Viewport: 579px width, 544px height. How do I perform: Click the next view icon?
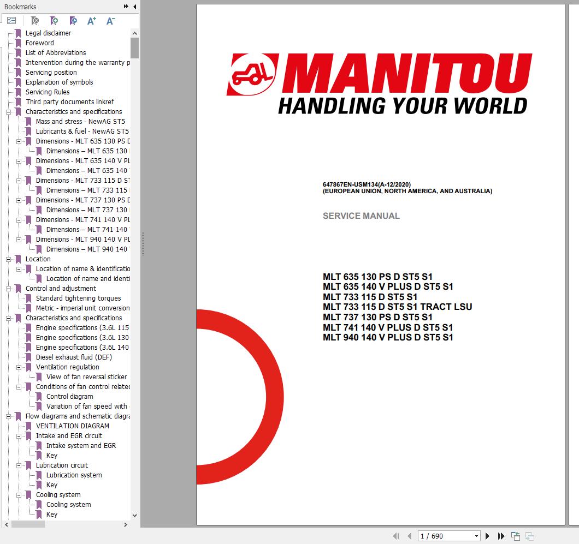click(530, 536)
